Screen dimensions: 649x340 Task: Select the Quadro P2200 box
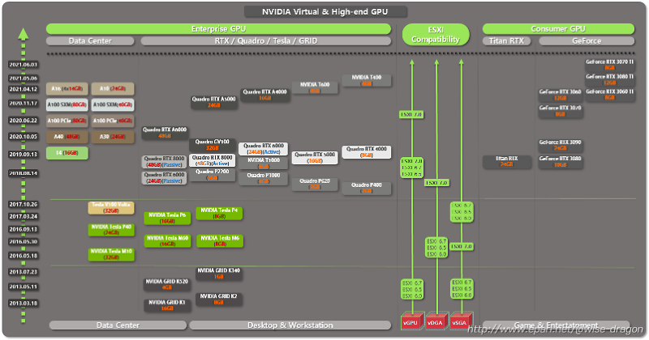[x=213, y=174]
